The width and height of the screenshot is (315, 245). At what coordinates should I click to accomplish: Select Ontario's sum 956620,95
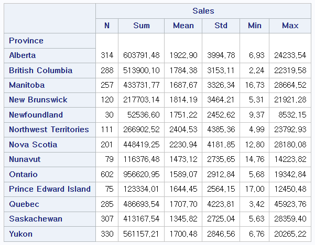click(x=141, y=174)
